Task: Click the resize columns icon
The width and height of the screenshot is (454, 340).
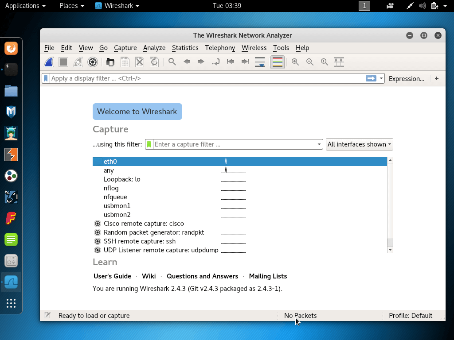Action: click(339, 62)
